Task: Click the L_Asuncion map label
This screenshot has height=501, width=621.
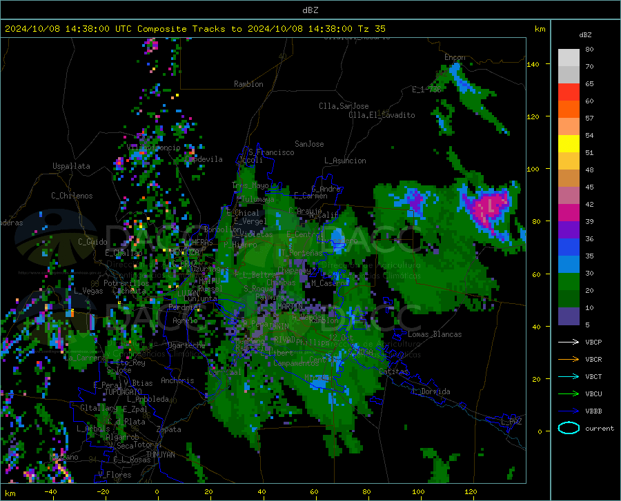Action: (345, 161)
